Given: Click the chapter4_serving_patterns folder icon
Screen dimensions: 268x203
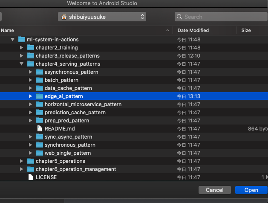Looking at the screenshot, I should (31, 64).
